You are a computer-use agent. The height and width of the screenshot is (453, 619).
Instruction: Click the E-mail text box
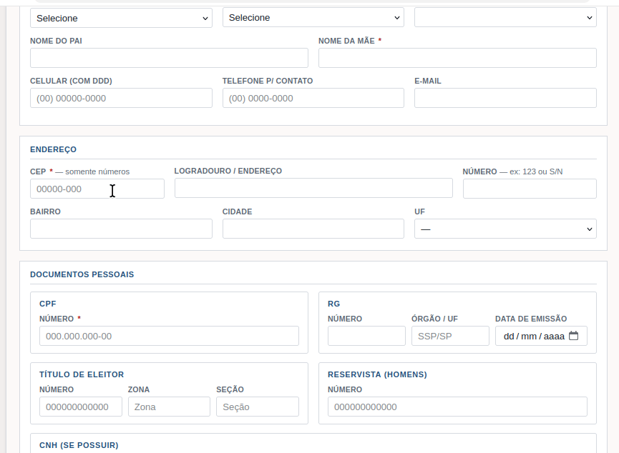click(505, 98)
